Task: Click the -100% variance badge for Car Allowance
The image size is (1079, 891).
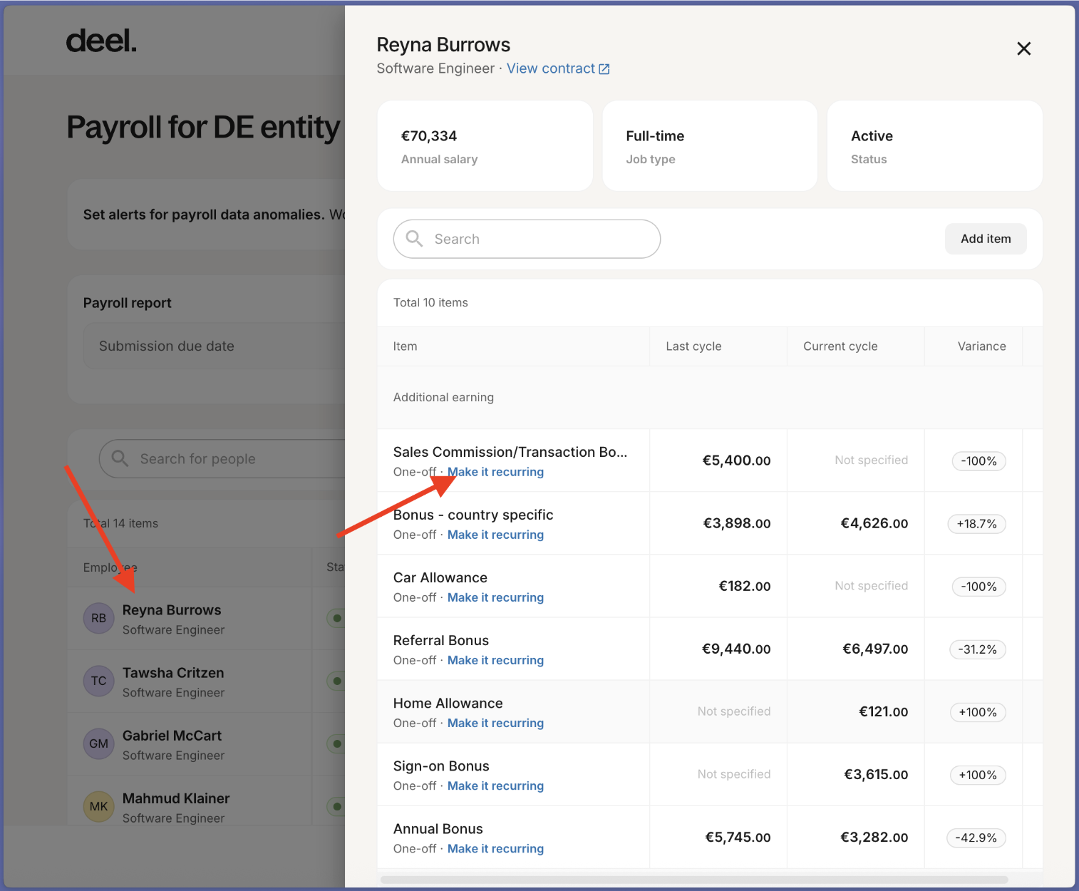Action: [979, 587]
